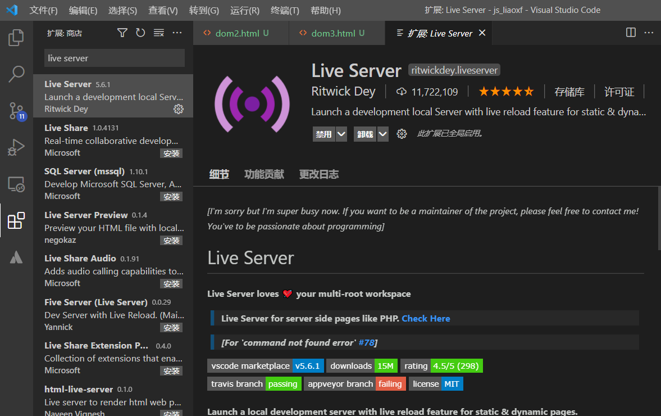Screen dimensions: 661x416
Task: Open editor more actions ellipsis
Action: click(x=649, y=33)
